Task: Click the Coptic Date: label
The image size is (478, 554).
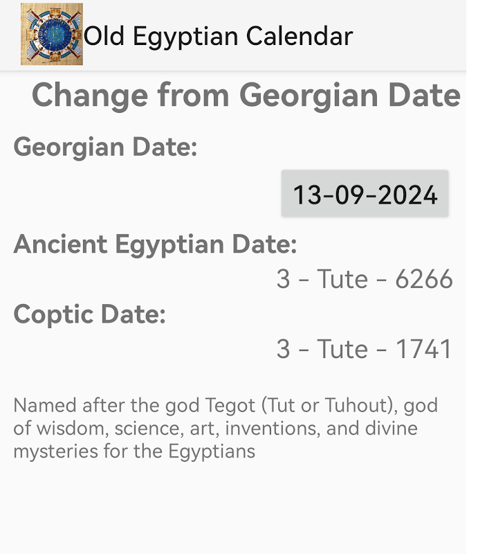Action: pyautogui.click(x=90, y=314)
